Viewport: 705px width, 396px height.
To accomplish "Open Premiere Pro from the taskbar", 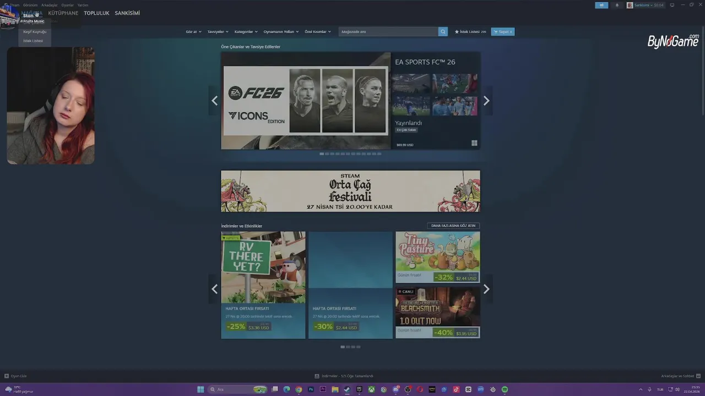I will [x=323, y=389].
